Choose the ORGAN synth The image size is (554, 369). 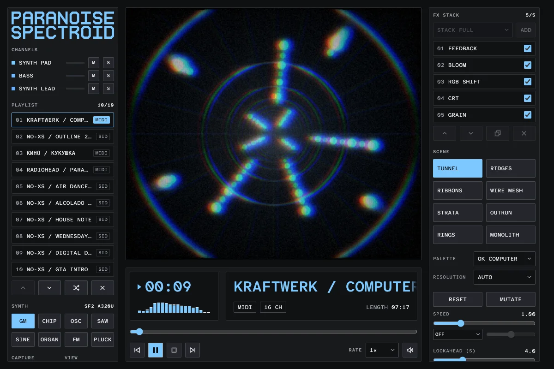click(49, 339)
